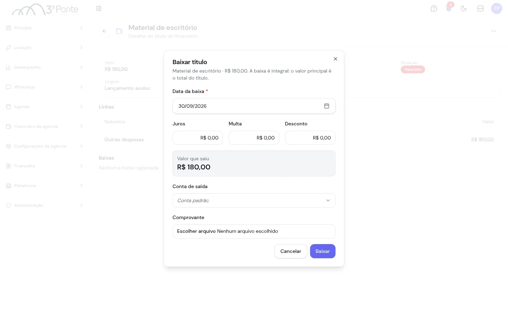Focus the Desconto amount field

(x=310, y=138)
